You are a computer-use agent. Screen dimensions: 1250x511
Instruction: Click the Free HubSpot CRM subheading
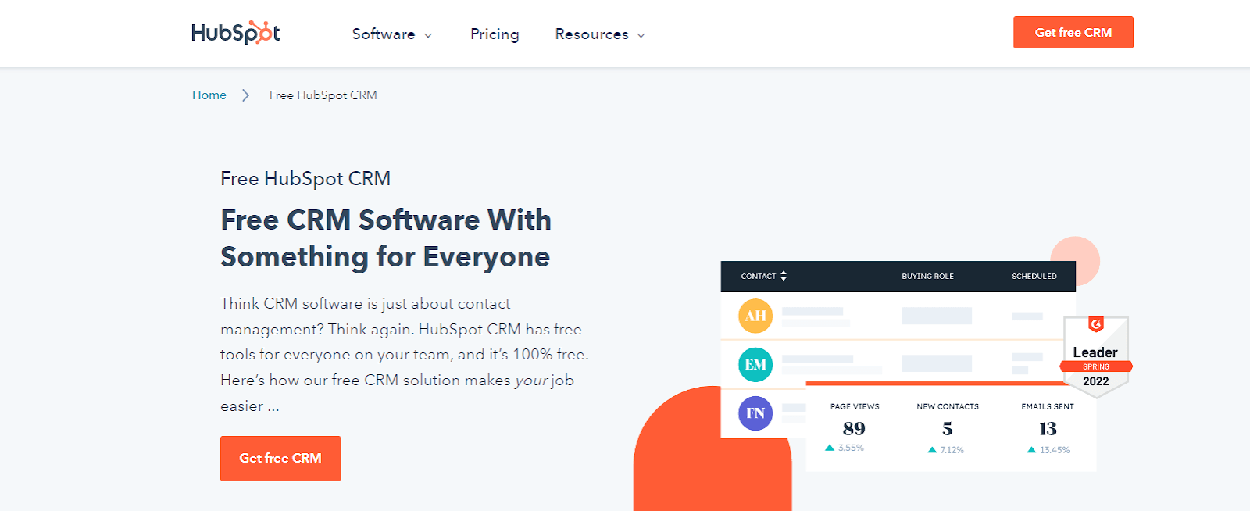305,179
